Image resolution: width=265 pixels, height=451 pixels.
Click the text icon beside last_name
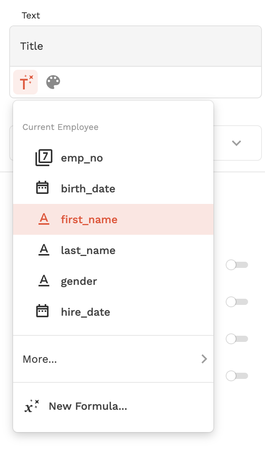click(44, 250)
